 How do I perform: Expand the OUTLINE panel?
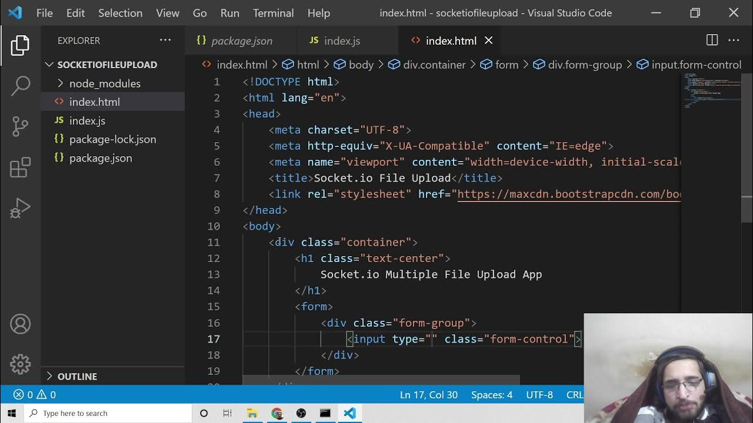click(x=77, y=377)
